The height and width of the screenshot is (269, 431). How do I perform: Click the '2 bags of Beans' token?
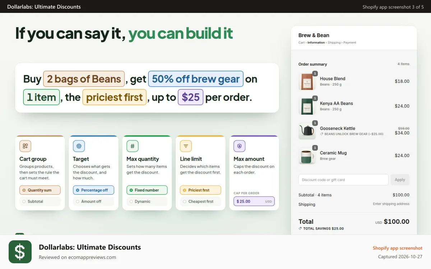click(x=84, y=79)
